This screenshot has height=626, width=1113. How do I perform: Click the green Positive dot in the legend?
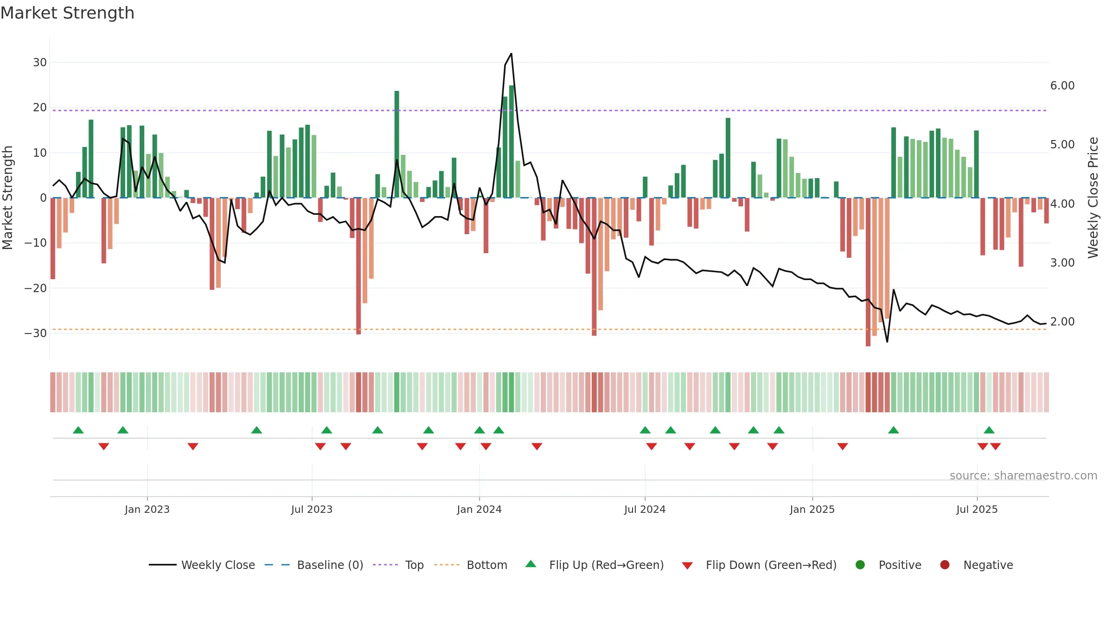(x=860, y=565)
